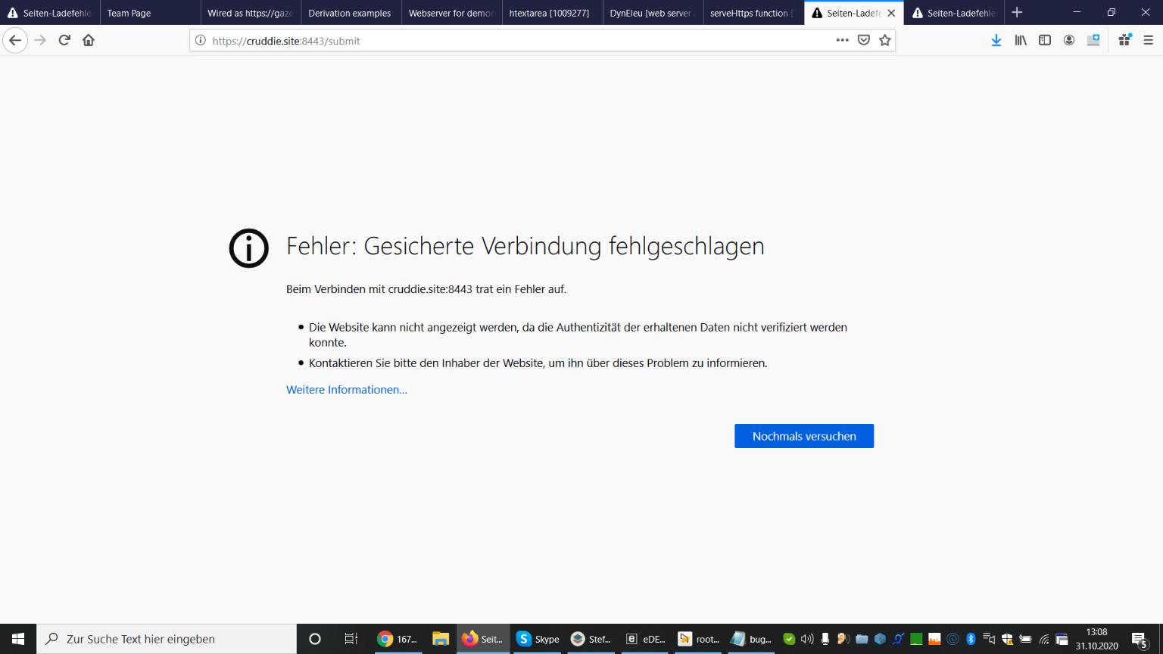
Task: Show site information icon in address bar
Action: pos(201,40)
